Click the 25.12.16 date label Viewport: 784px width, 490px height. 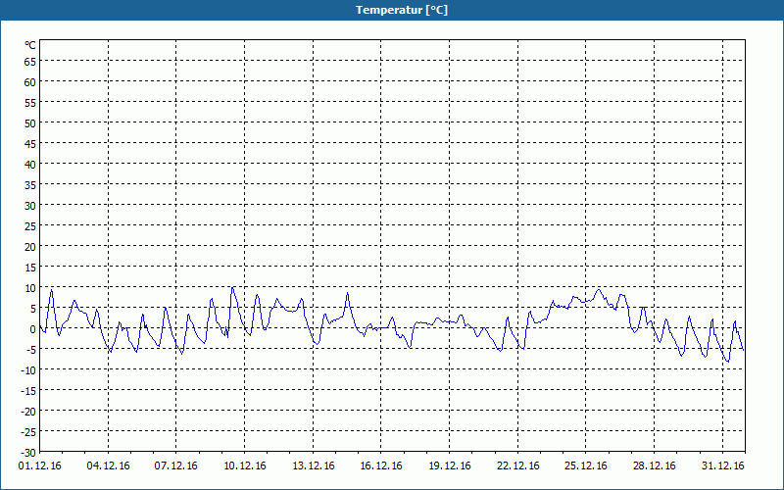click(586, 466)
